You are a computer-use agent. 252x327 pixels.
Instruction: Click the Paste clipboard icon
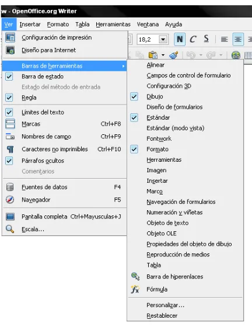153,55
